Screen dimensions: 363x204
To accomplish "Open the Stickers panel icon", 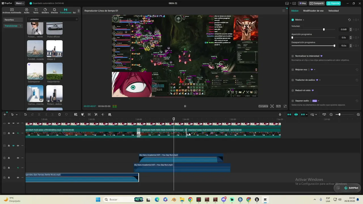I will point(45,11).
